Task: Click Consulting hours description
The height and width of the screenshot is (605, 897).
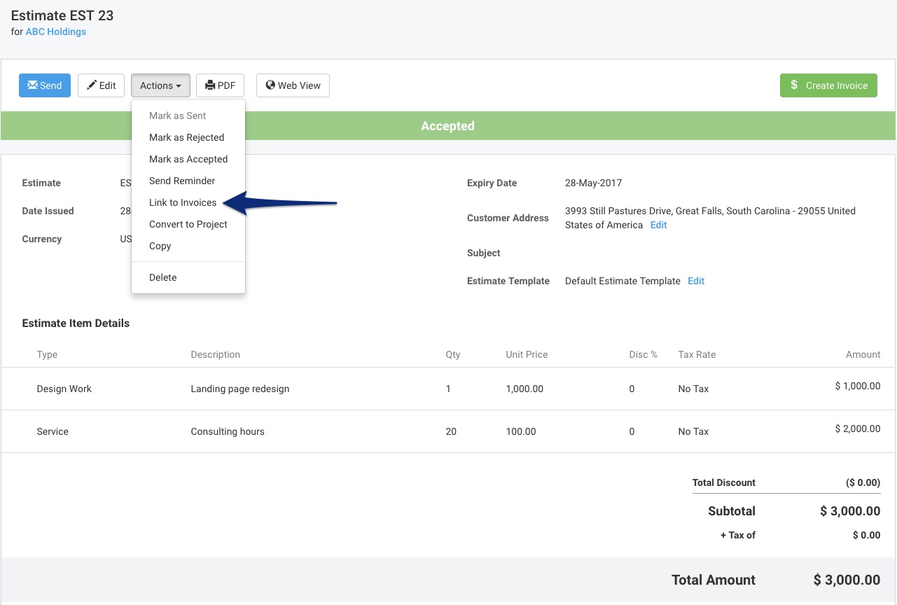Action: pyautogui.click(x=228, y=431)
